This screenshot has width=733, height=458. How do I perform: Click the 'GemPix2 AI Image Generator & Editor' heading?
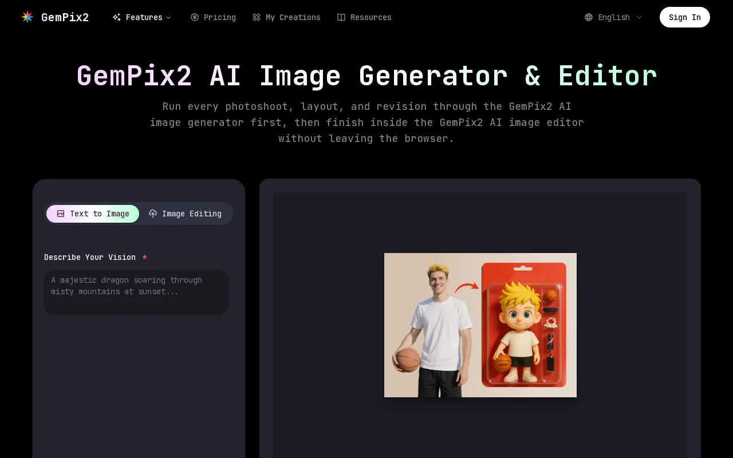click(366, 76)
